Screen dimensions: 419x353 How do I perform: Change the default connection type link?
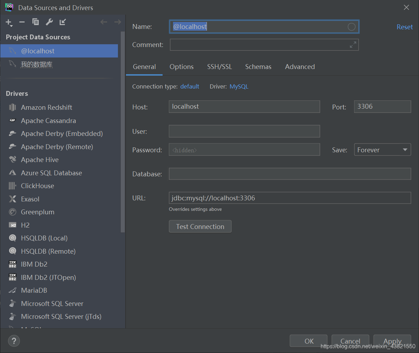point(190,86)
